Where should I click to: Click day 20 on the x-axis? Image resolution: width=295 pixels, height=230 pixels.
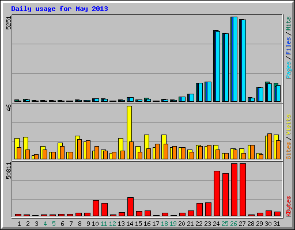coord(181,224)
